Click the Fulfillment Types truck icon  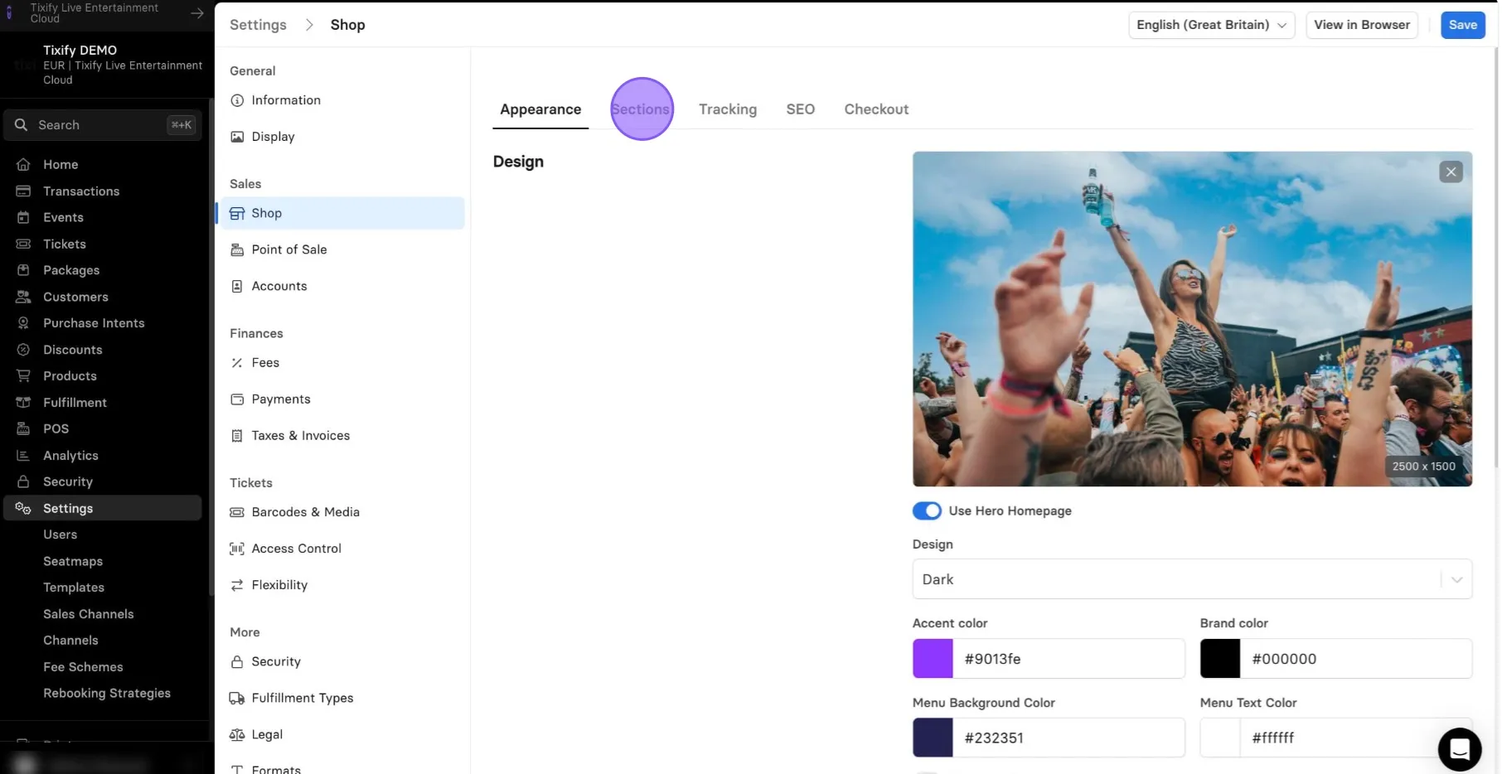pos(237,698)
